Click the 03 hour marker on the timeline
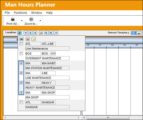 (x=124, y=45)
